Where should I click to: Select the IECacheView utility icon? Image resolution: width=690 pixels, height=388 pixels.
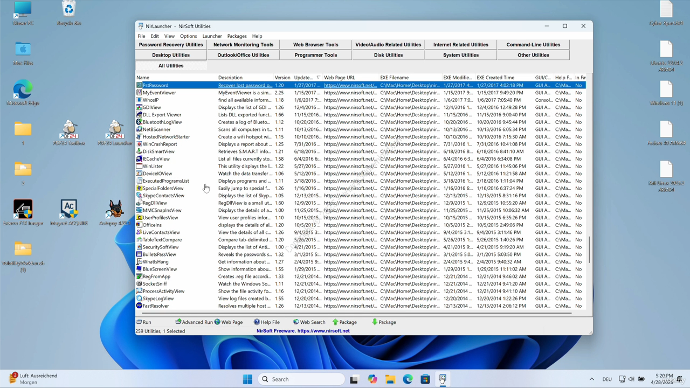click(x=139, y=159)
